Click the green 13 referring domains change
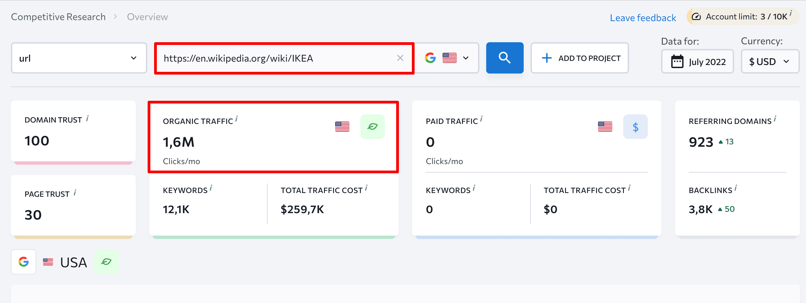Screen dimensions: 806x303 [726, 142]
